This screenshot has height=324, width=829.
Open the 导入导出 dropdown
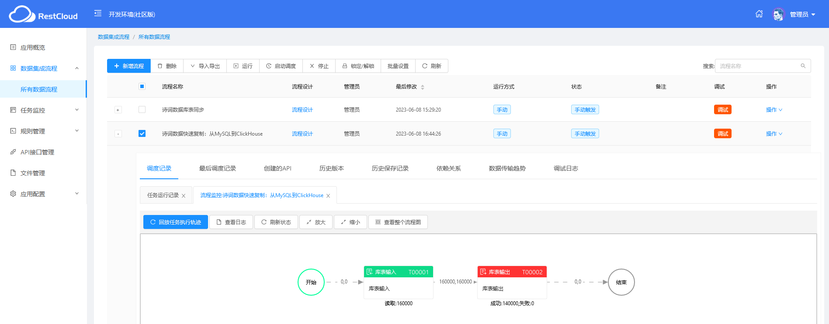coord(205,66)
